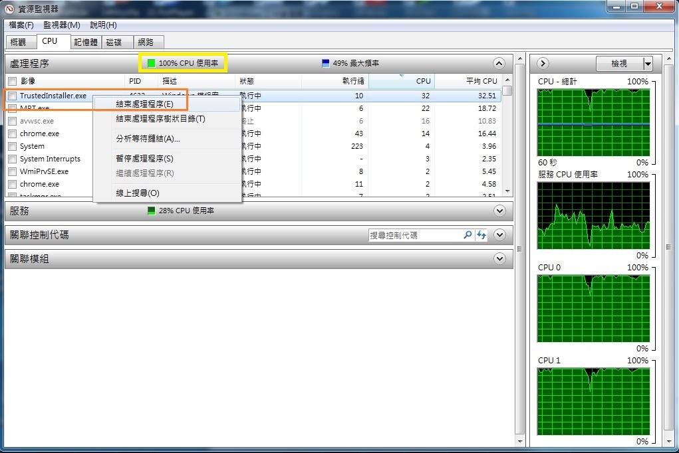Sort by the 狀態 column header
The image size is (679, 453).
coord(269,81)
